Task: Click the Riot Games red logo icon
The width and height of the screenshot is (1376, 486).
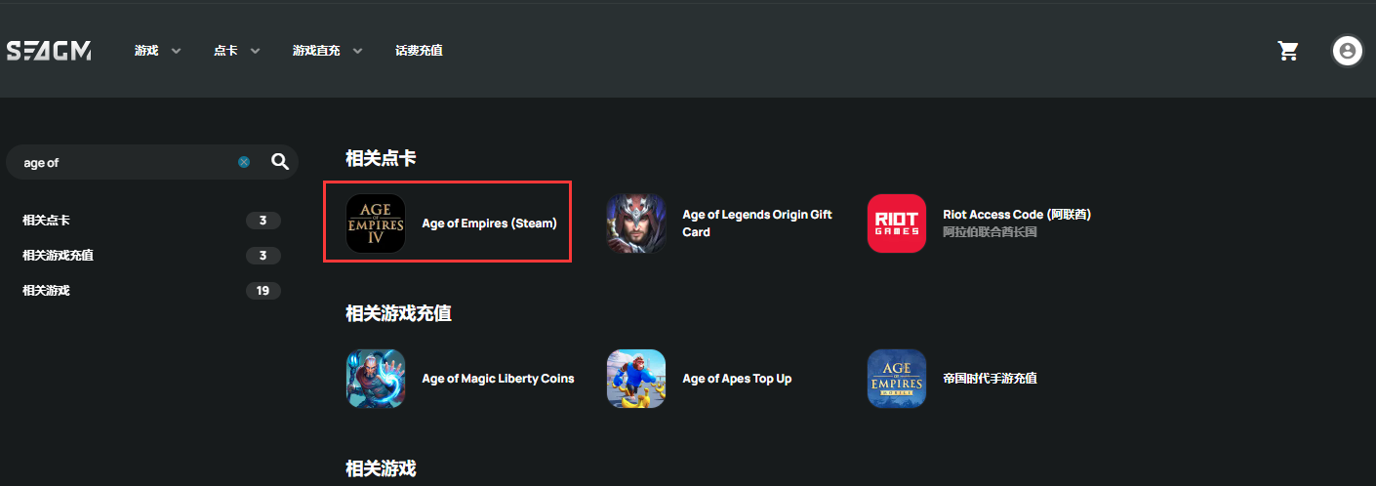Action: (x=897, y=223)
